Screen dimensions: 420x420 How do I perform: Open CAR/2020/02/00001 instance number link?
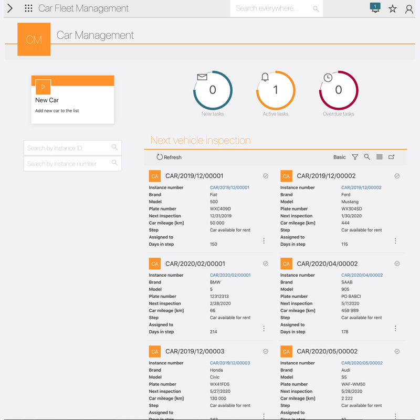coord(230,275)
